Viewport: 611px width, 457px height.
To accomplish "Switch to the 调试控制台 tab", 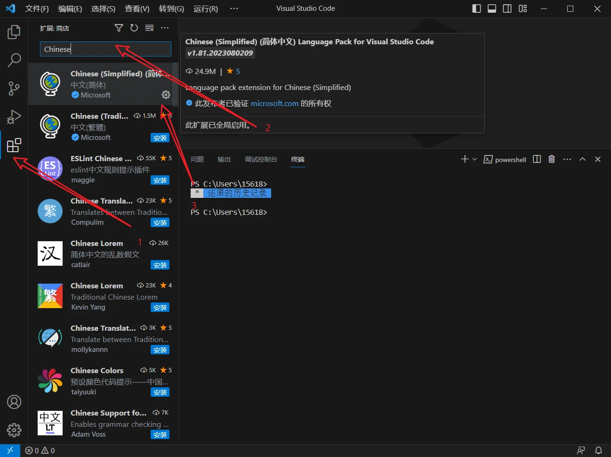I will (261, 159).
